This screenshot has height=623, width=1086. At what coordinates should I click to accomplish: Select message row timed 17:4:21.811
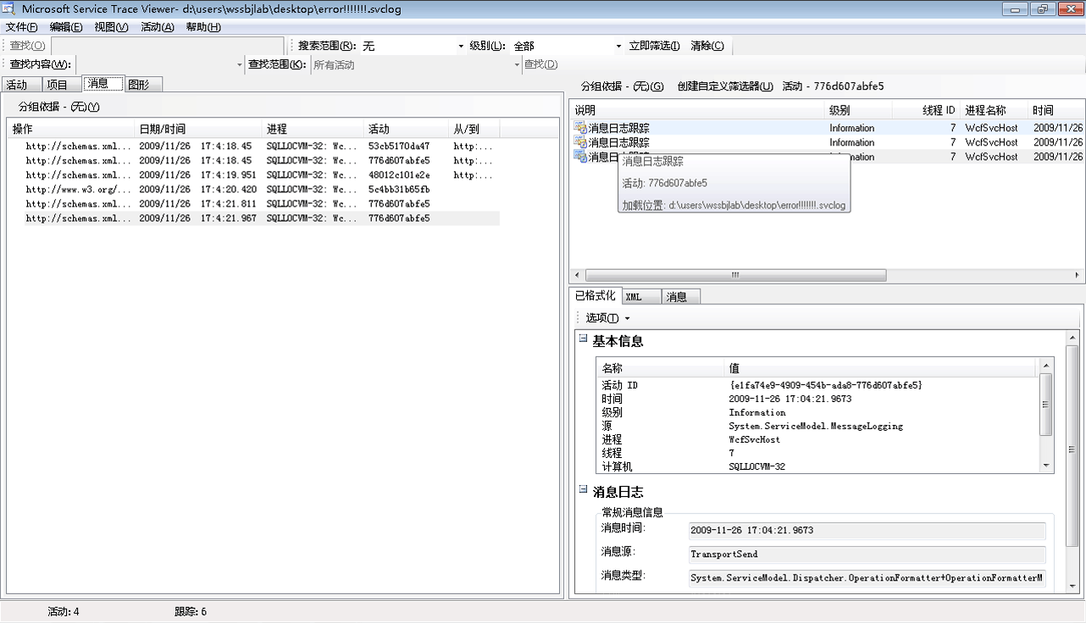click(x=253, y=204)
